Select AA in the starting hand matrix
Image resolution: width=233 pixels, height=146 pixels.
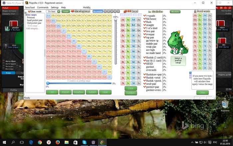pos(48,15)
